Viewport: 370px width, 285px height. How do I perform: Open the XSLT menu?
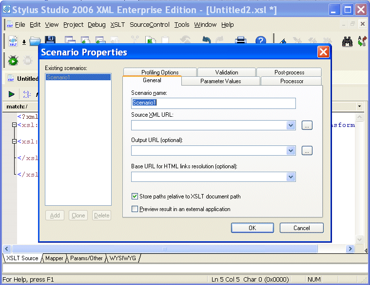tap(117, 25)
